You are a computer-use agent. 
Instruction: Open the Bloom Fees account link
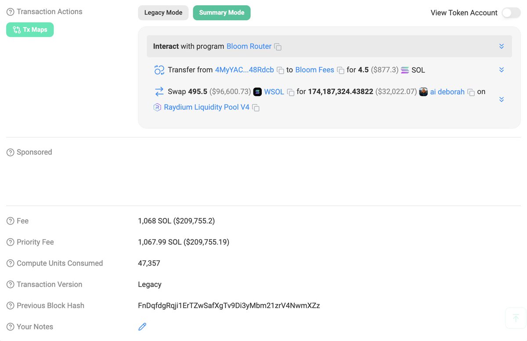tap(314, 70)
